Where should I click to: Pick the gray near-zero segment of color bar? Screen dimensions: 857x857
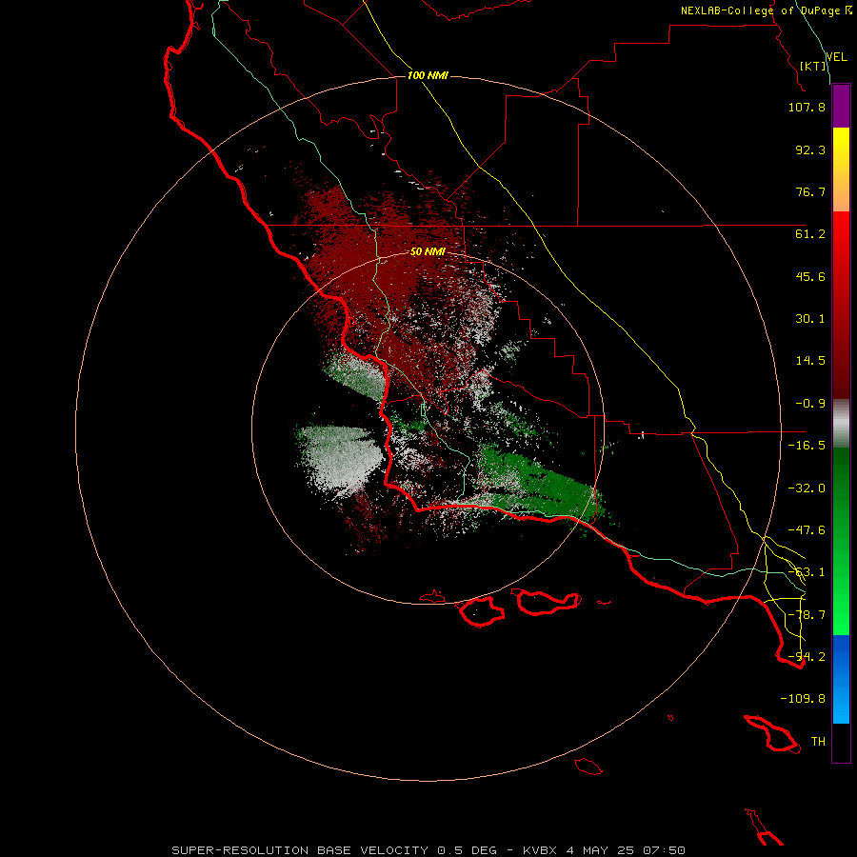click(x=841, y=424)
